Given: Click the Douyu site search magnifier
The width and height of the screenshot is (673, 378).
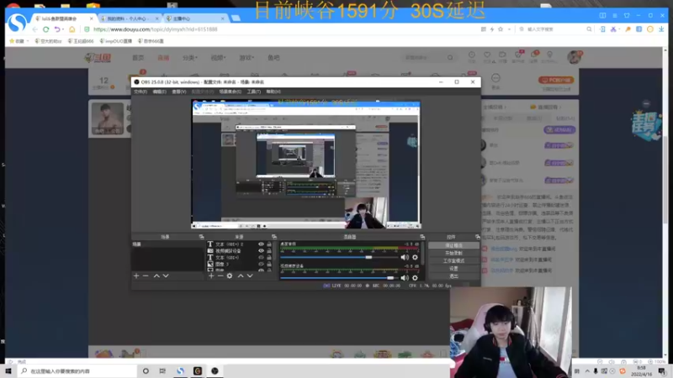Looking at the screenshot, I should [450, 57].
